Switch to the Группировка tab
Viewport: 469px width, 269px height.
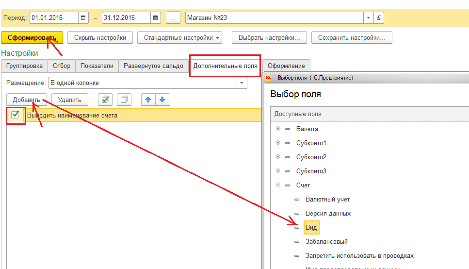(24, 66)
